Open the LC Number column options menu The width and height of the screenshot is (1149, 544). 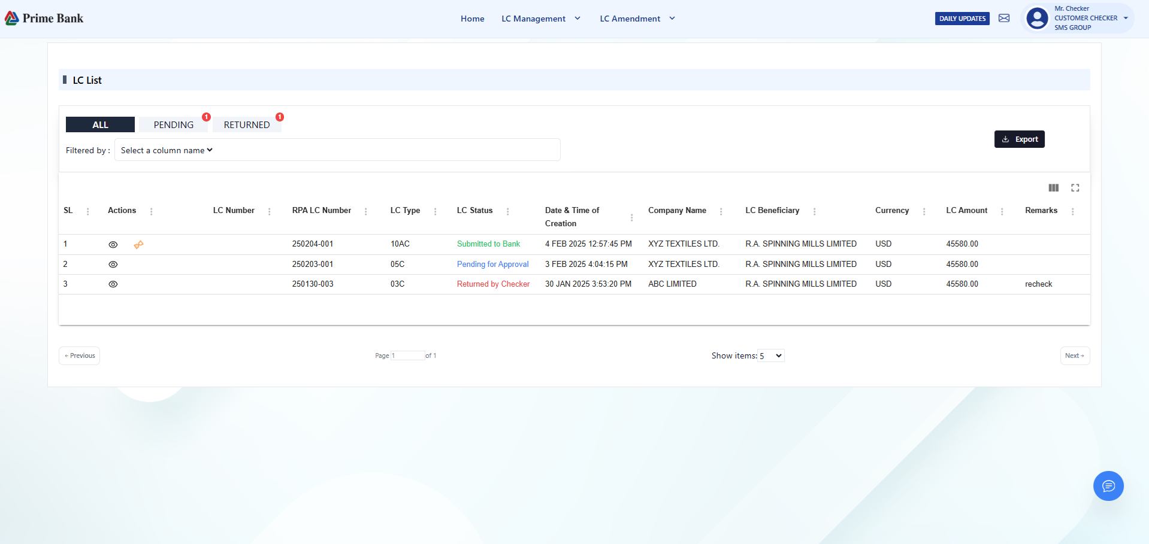pos(269,211)
